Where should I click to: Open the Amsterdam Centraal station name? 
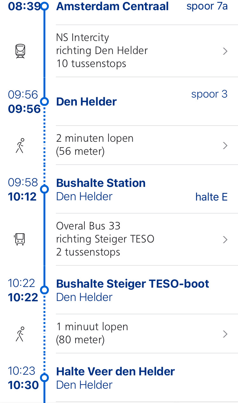[x=112, y=6]
